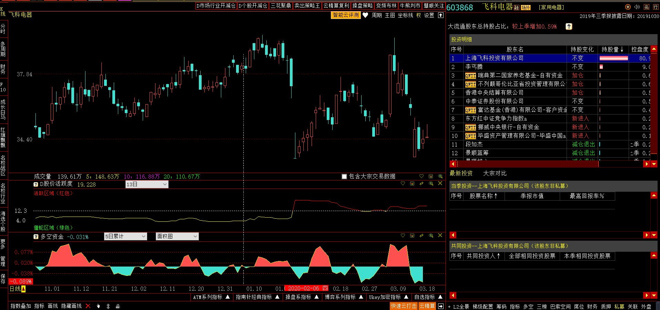Open the 5日累计 dropdown

(125, 236)
